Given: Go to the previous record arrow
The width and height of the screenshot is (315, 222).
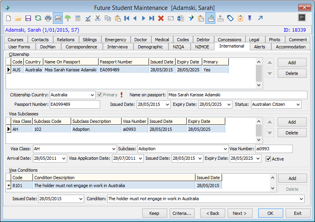Looking at the screenshot, I should point(135,18).
